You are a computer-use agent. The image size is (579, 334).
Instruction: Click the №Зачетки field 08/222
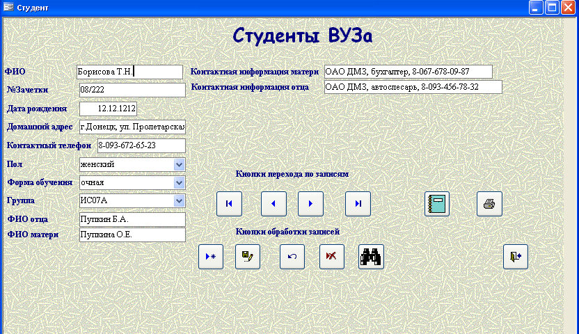point(132,90)
